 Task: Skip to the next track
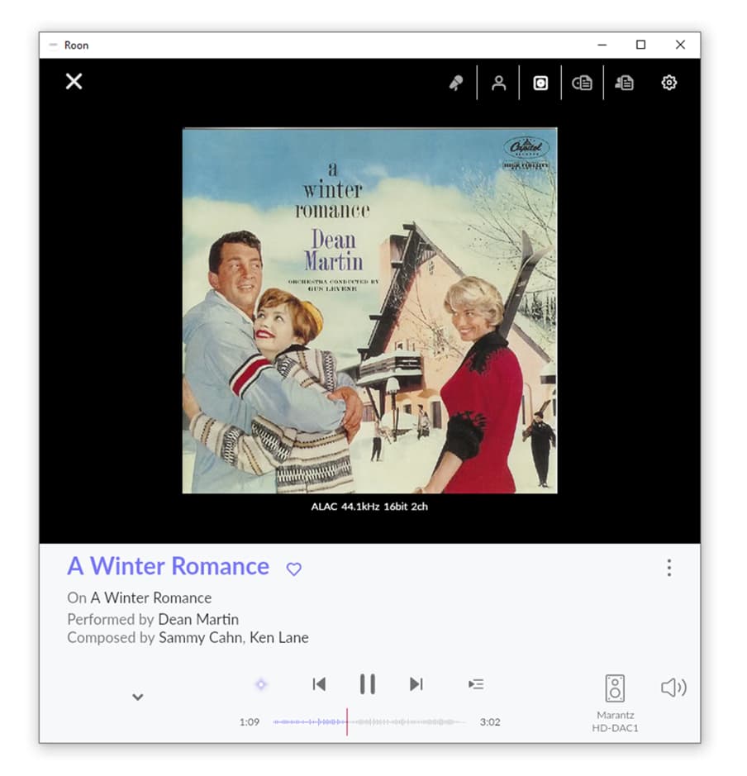click(x=416, y=684)
